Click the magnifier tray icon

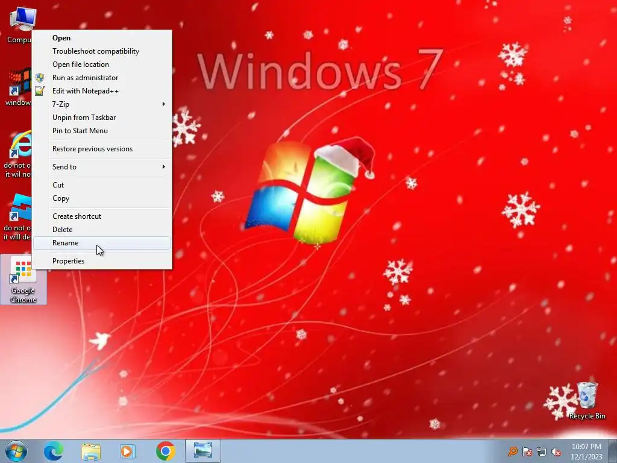[x=512, y=452]
